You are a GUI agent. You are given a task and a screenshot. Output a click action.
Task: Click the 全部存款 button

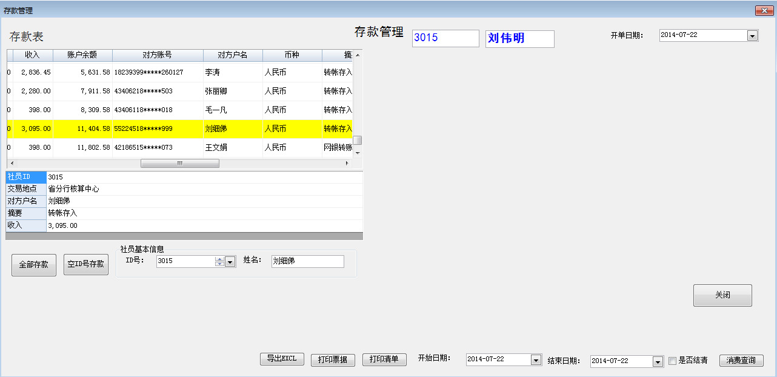34,265
